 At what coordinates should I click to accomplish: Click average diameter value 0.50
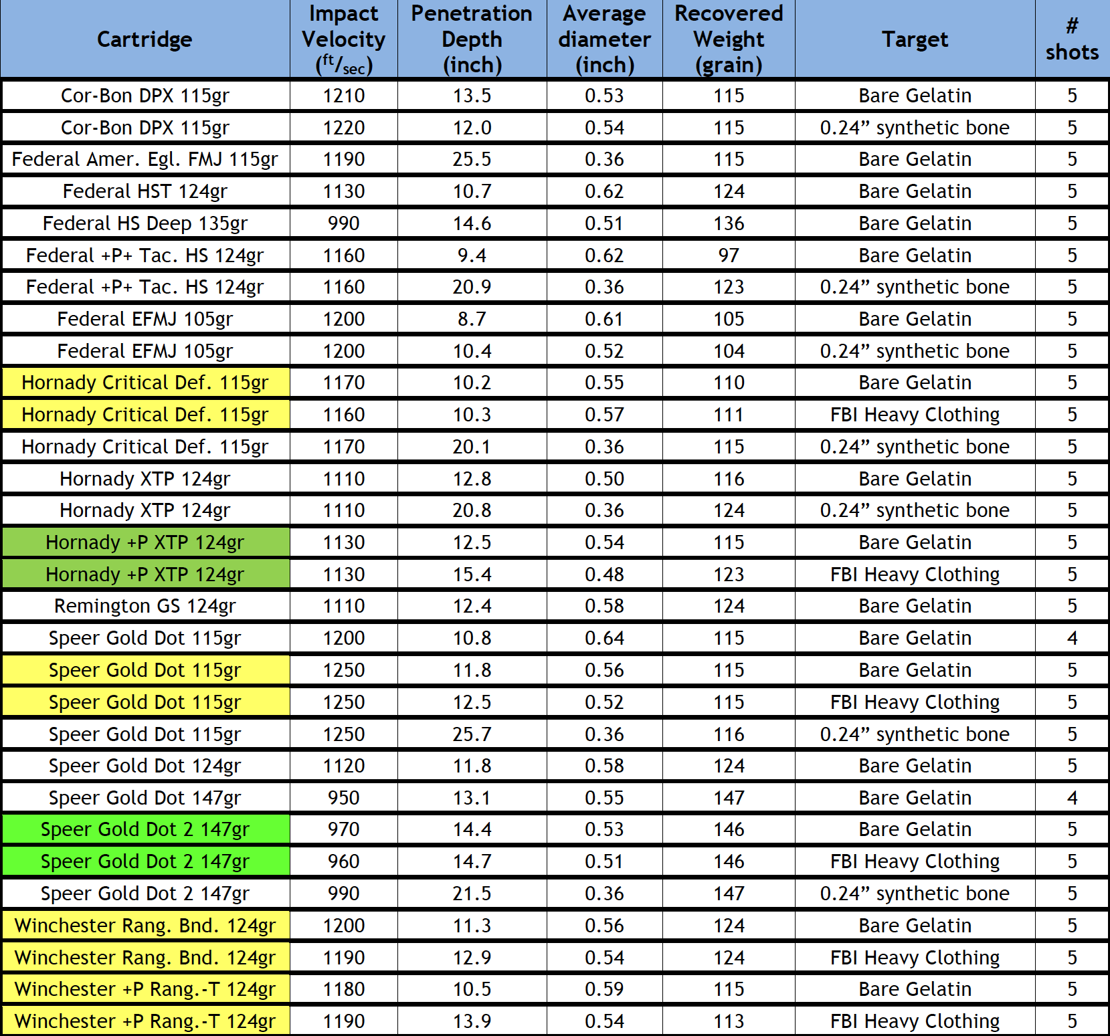click(605, 479)
